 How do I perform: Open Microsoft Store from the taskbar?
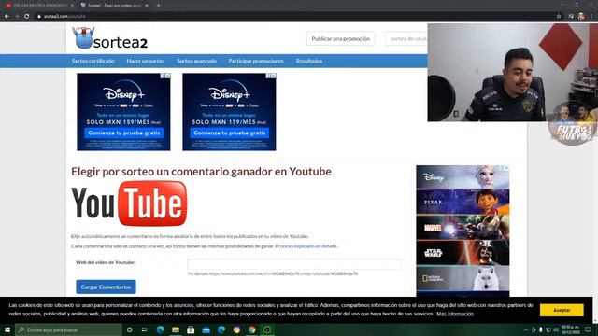(x=191, y=329)
